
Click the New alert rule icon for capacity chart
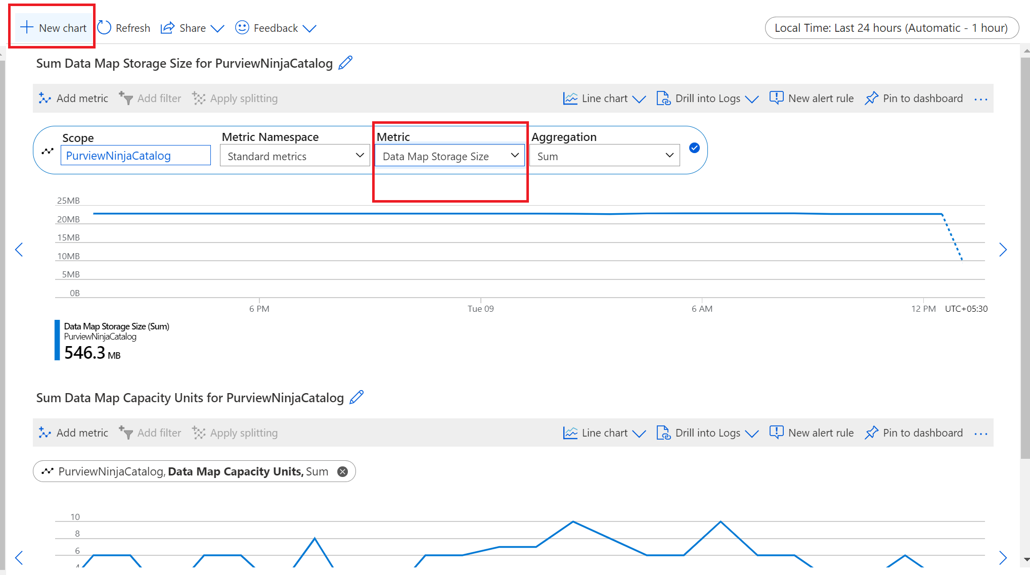point(776,433)
